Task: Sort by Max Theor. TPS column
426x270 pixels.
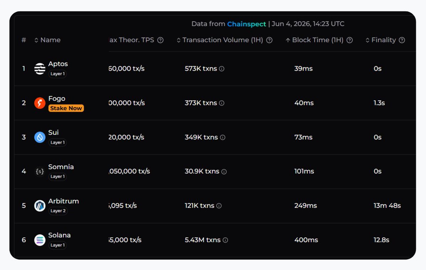Action: pos(132,40)
